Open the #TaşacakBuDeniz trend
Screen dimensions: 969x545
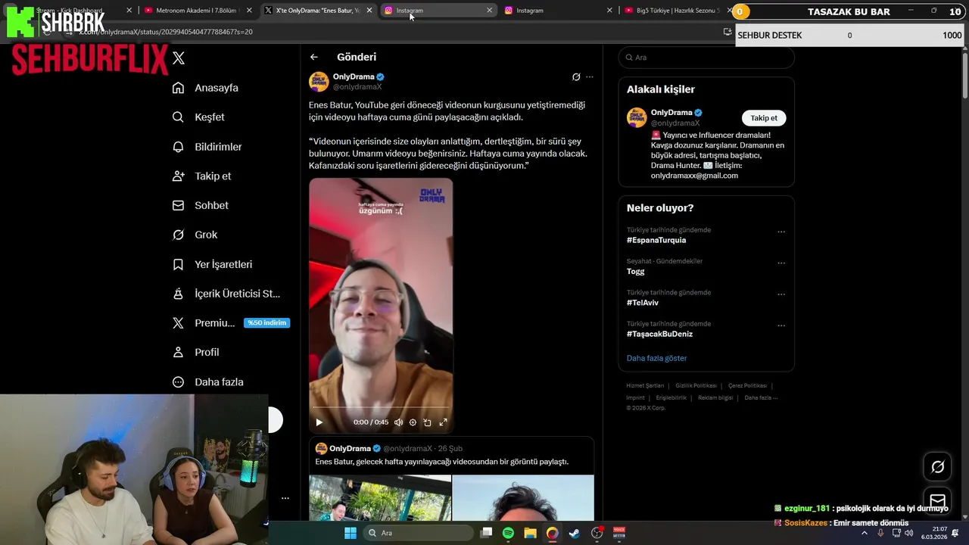[x=659, y=334]
